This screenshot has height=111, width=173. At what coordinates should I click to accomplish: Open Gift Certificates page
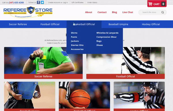pos(77,2)
